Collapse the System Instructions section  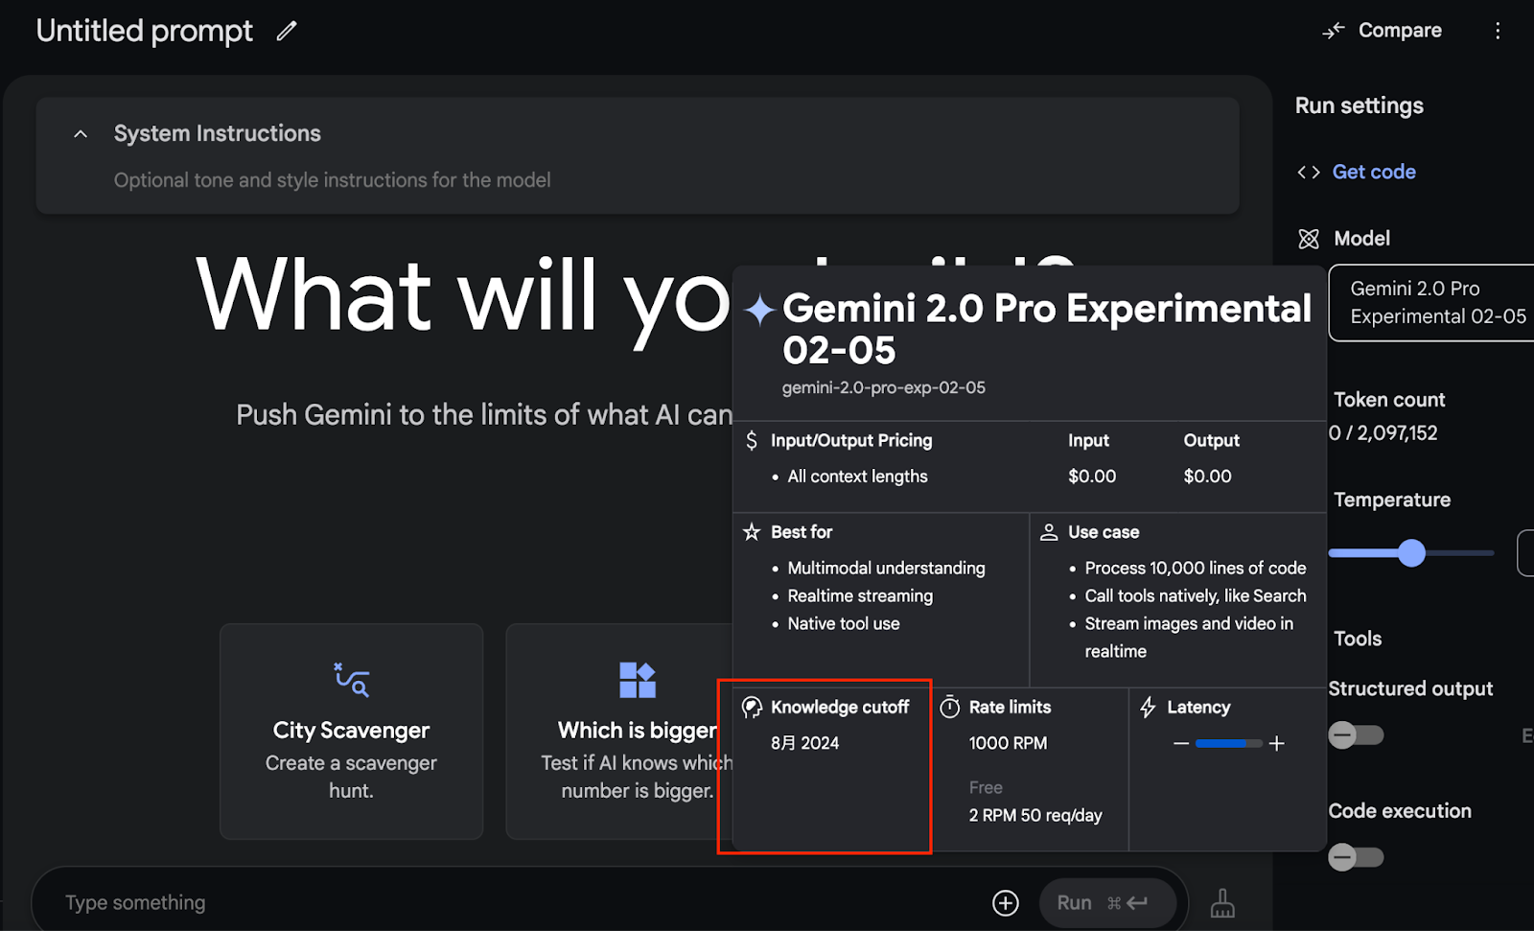point(80,133)
